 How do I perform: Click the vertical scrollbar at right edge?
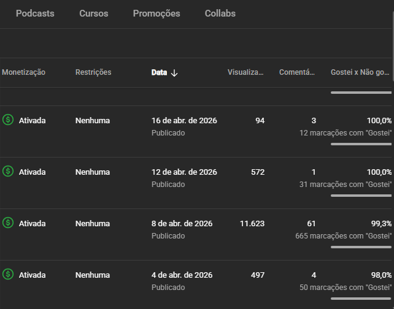coord(393,47)
